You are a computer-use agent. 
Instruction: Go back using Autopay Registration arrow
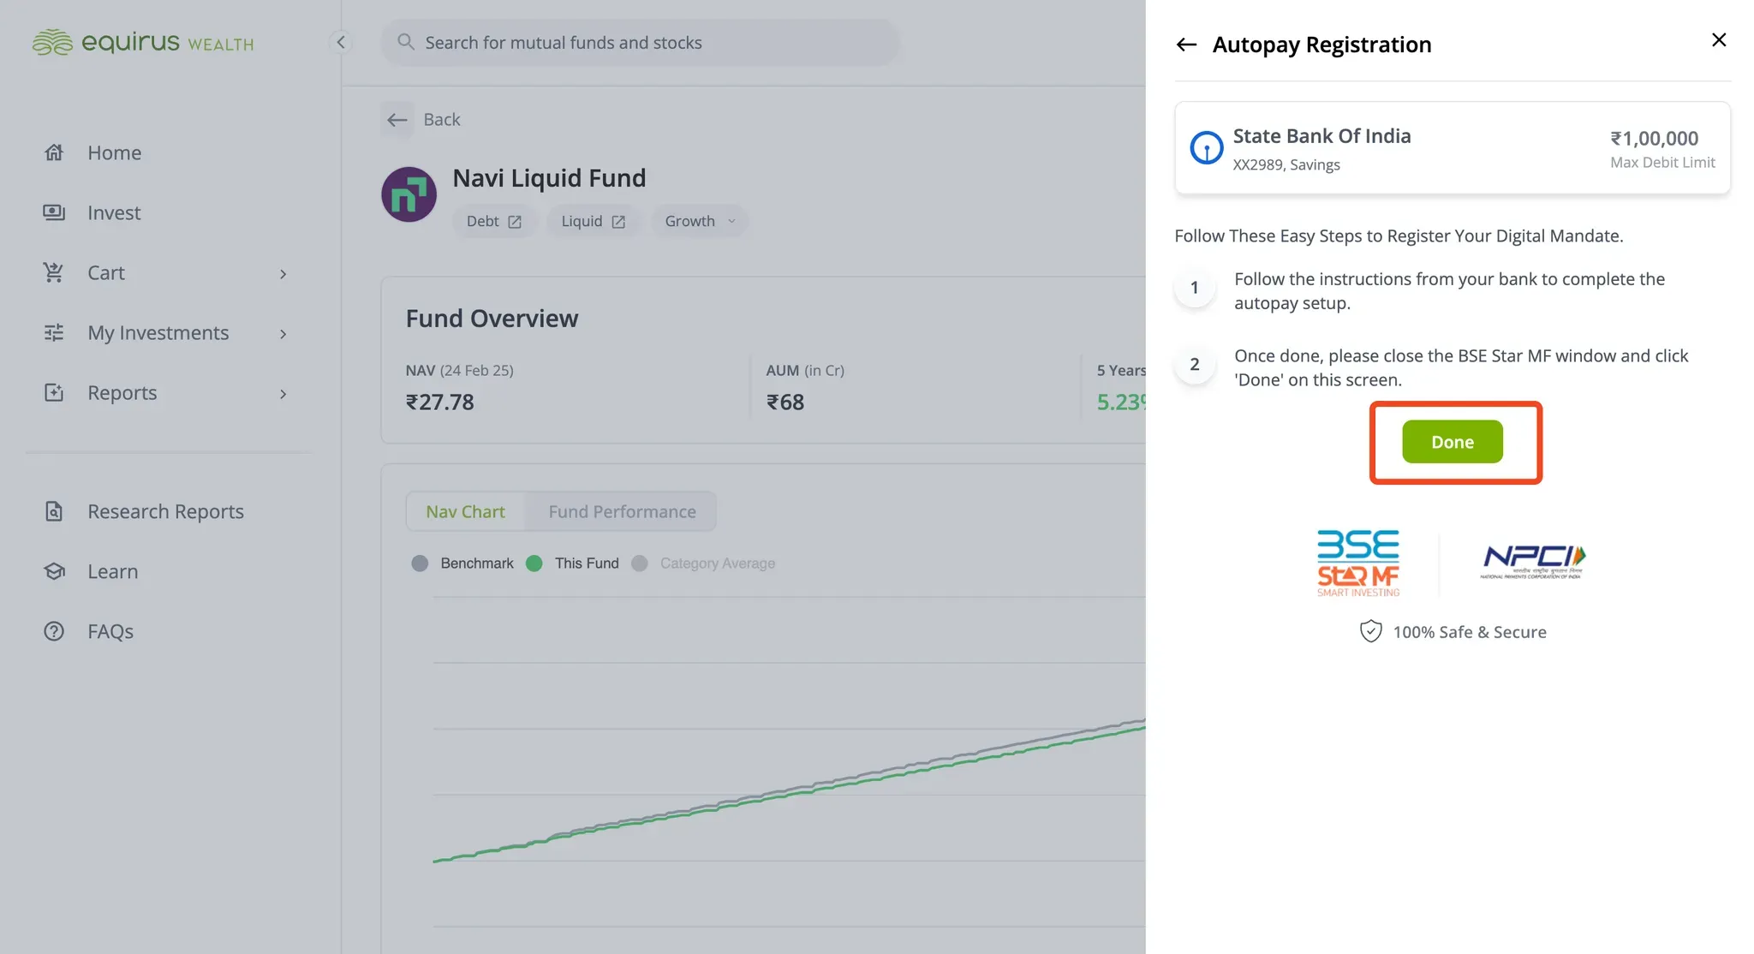pyautogui.click(x=1186, y=45)
